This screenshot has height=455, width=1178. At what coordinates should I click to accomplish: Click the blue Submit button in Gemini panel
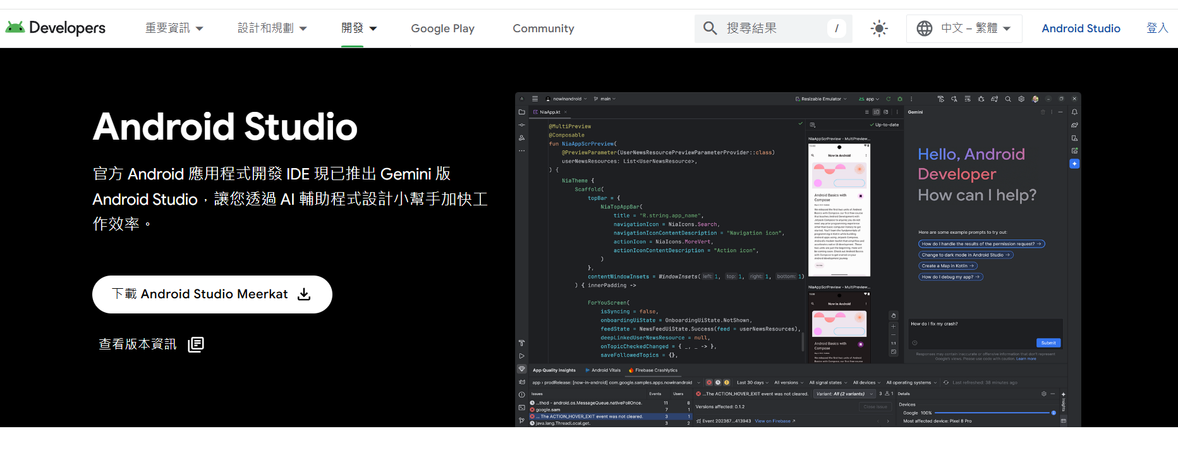tap(1048, 343)
